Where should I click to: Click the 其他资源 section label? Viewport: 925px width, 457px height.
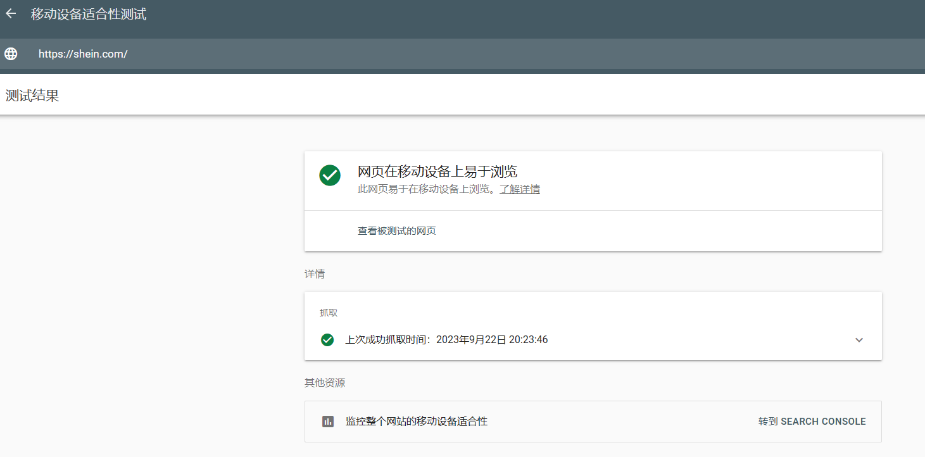click(x=325, y=383)
